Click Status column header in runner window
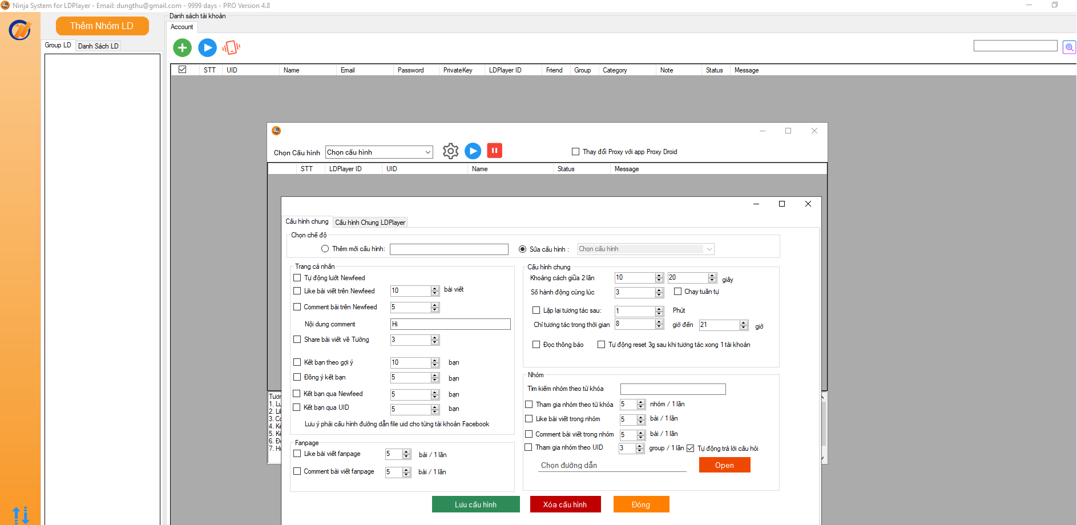The height and width of the screenshot is (525, 1077). 582,169
